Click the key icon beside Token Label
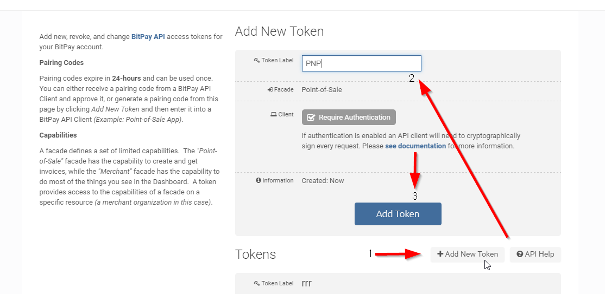The height and width of the screenshot is (294, 605). tap(256, 61)
